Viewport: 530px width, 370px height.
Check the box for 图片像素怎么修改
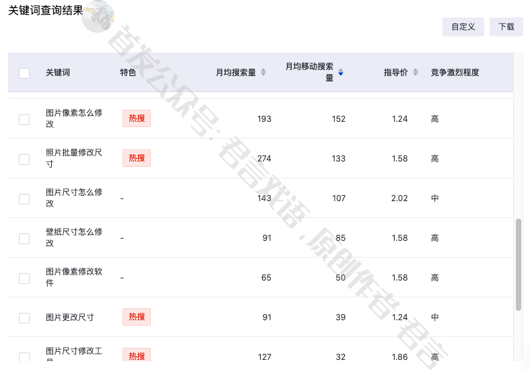[x=24, y=119]
